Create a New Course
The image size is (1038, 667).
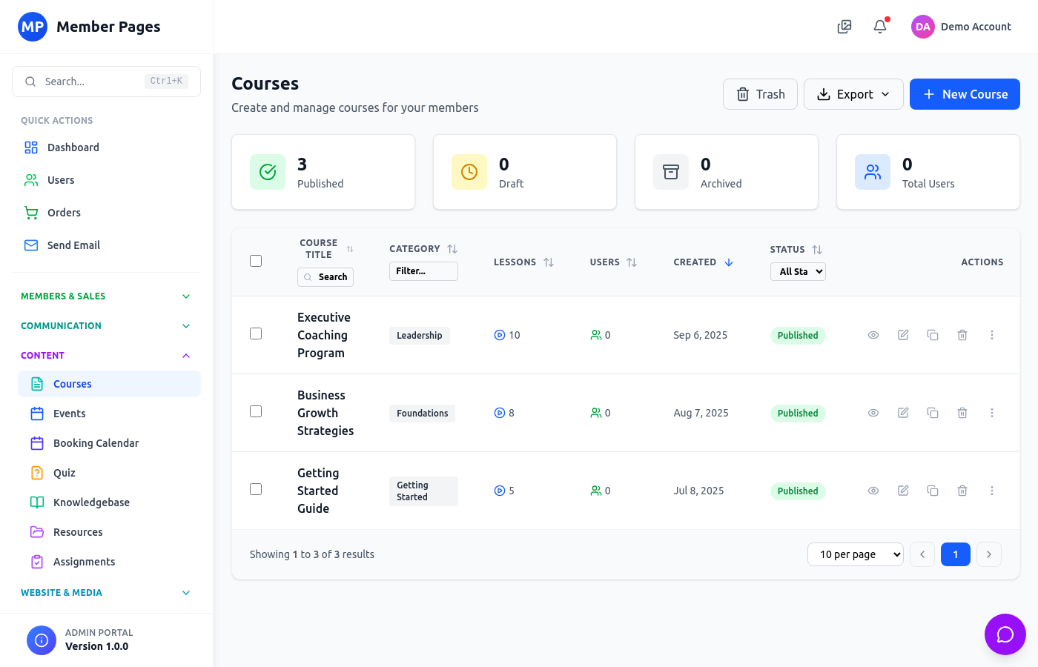(x=965, y=94)
